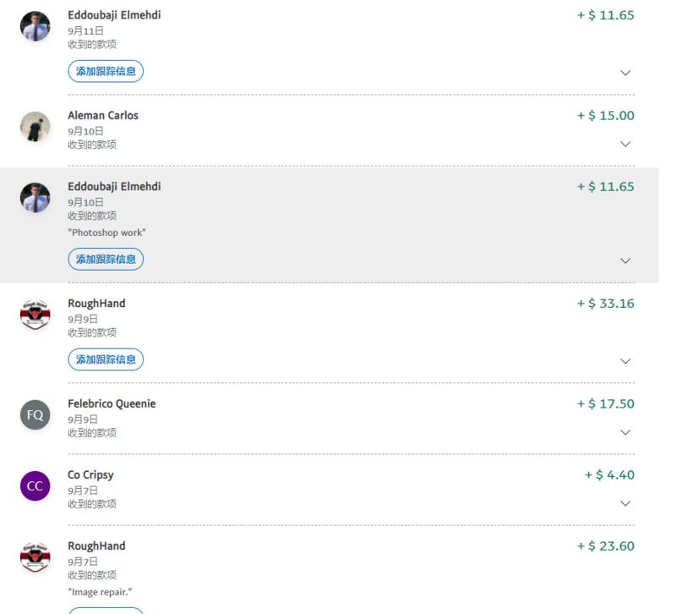
Task: Click the FQ initials avatar
Action: (x=35, y=415)
